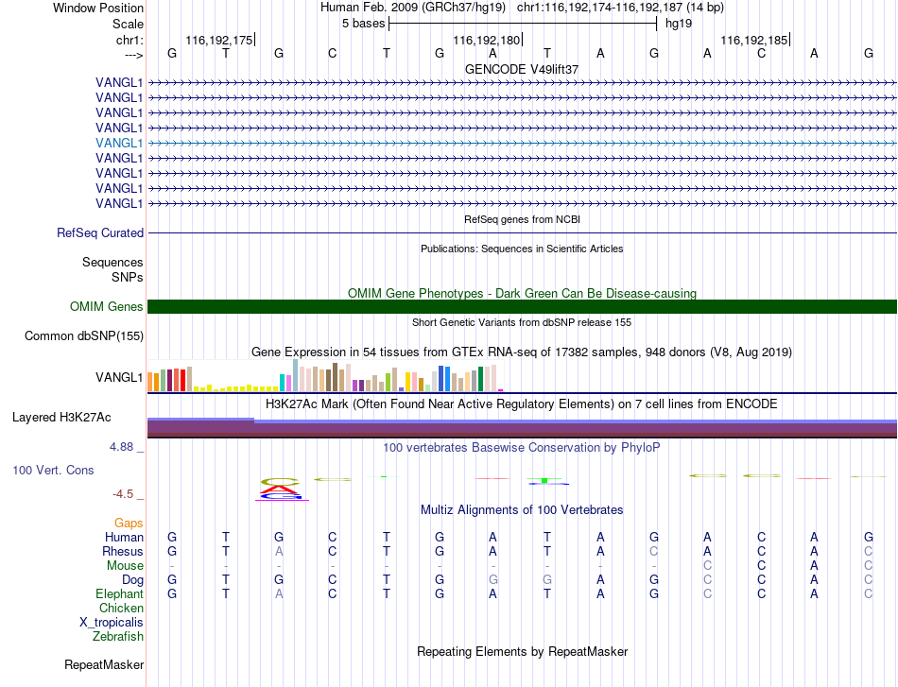
Task: Select the Rhesus species row label
Action: pyautogui.click(x=123, y=551)
